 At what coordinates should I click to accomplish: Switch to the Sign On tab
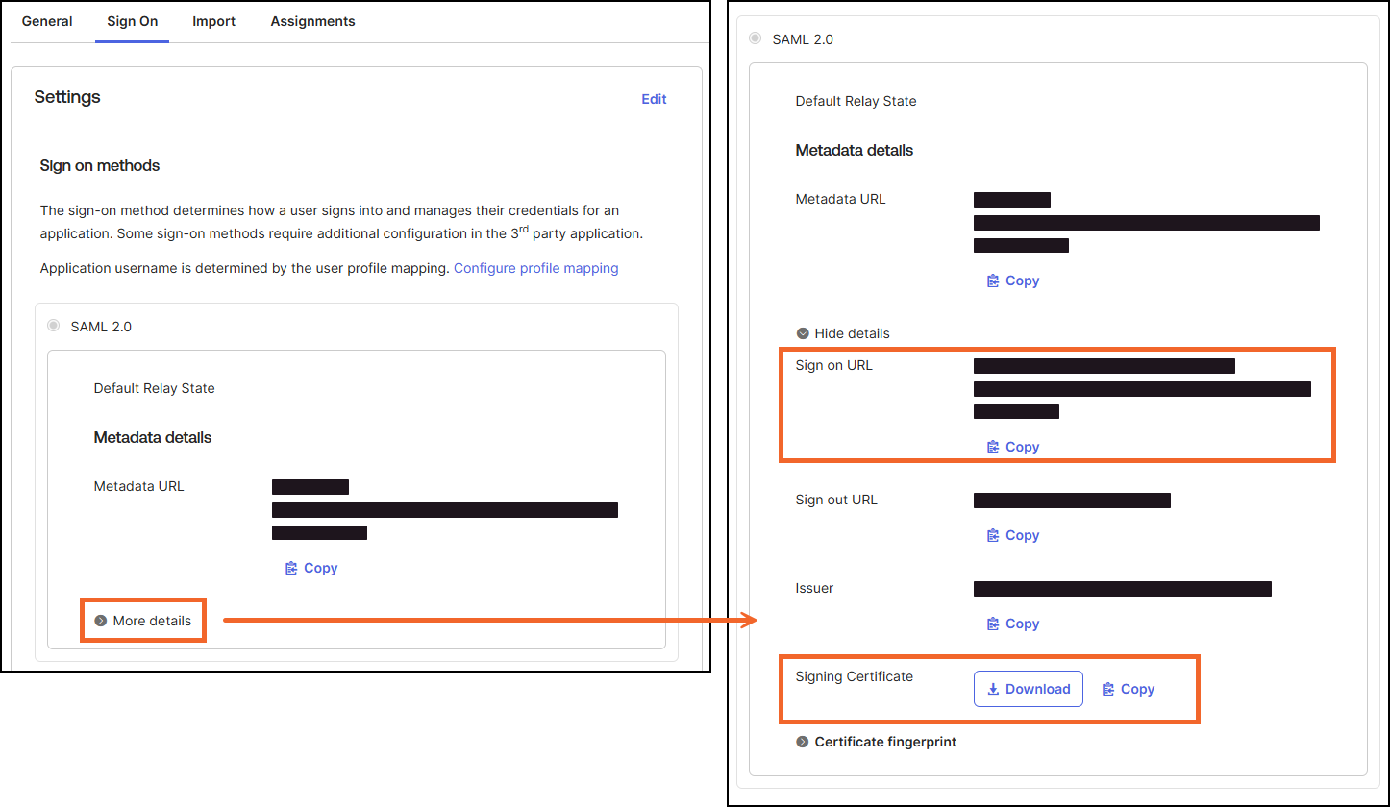[132, 21]
